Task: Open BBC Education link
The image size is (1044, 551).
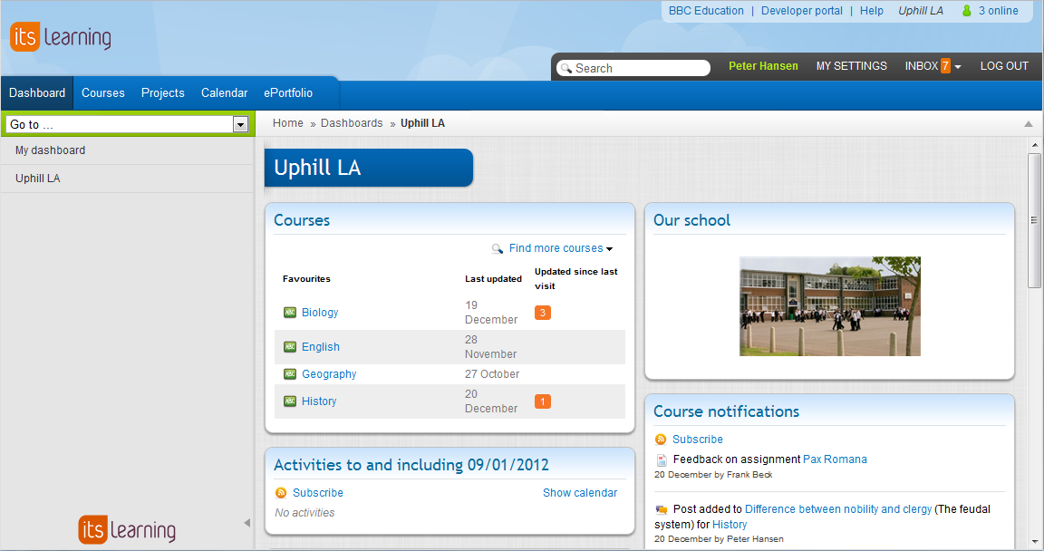Action: 706,11
